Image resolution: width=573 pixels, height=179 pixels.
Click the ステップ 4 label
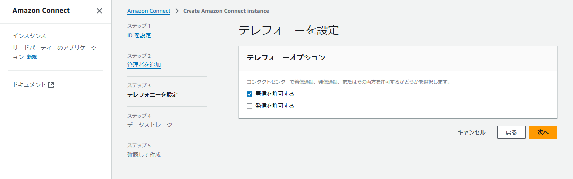(139, 116)
